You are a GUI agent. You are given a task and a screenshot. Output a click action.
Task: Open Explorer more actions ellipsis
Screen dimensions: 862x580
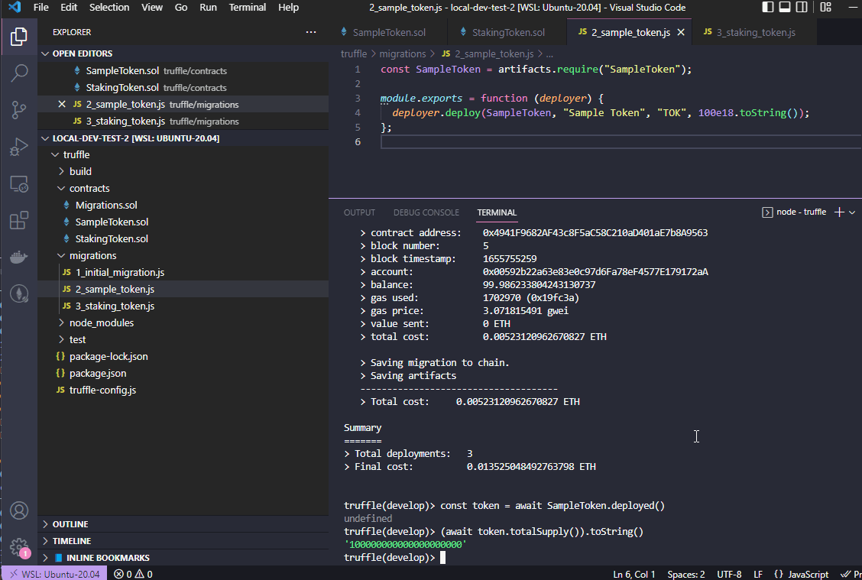click(x=310, y=32)
